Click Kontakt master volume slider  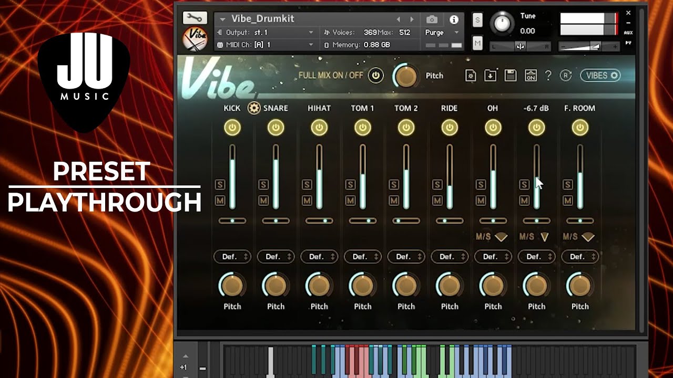point(588,47)
